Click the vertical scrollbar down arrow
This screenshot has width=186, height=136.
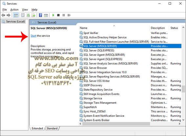click(183, 120)
